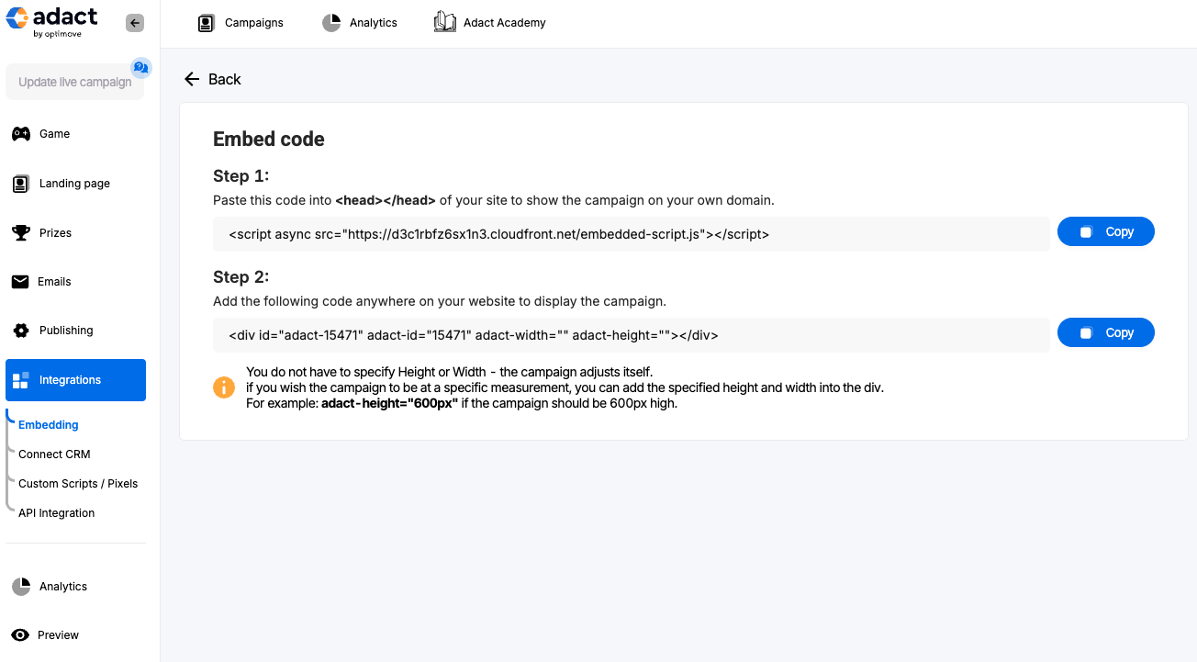This screenshot has width=1197, height=662.
Task: Select the API Integration sub-item
Action: [x=57, y=513]
